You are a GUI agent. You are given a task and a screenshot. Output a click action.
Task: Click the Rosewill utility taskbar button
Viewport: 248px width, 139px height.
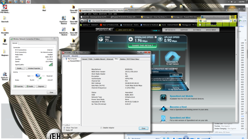[x=28, y=2]
